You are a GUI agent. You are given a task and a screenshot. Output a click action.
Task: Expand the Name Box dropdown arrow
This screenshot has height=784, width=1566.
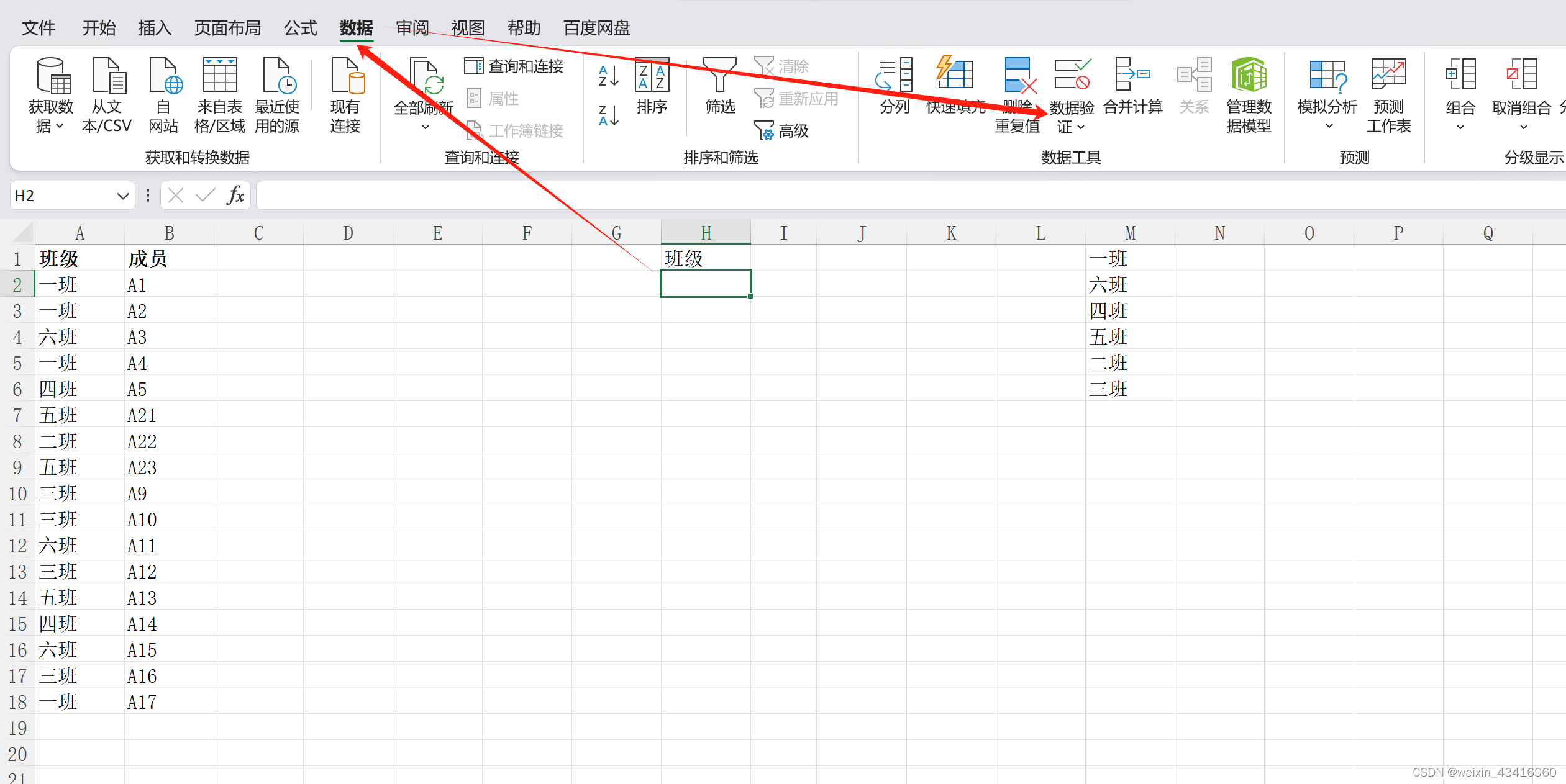click(x=122, y=196)
